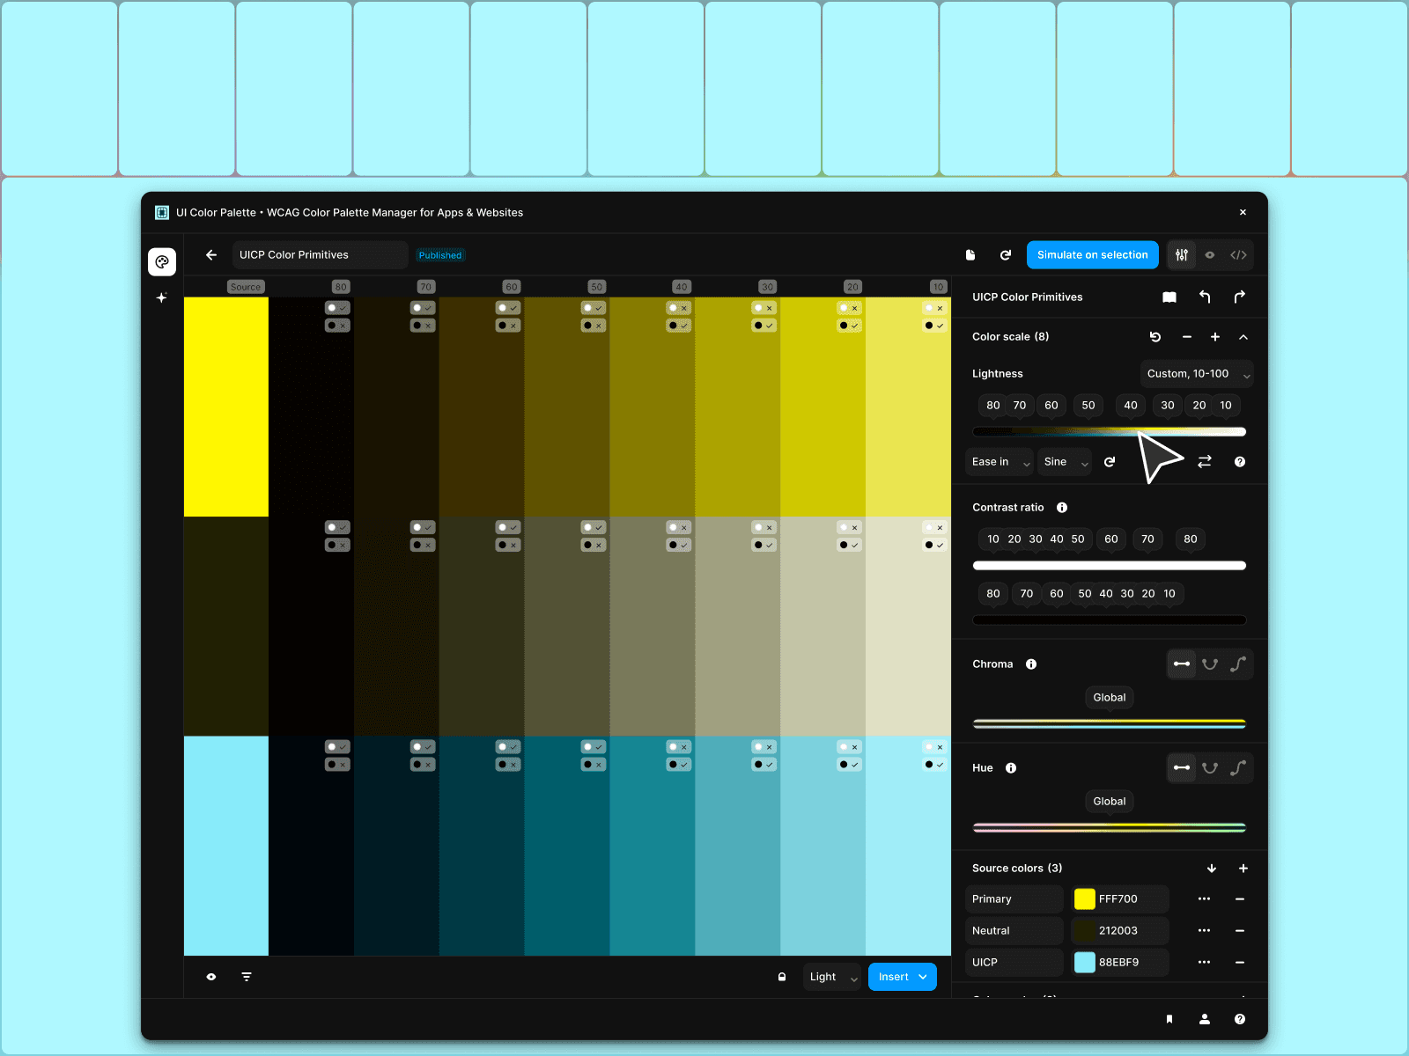Open the Ease in dropdown
Screen dimensions: 1409x1056
click(1001, 462)
